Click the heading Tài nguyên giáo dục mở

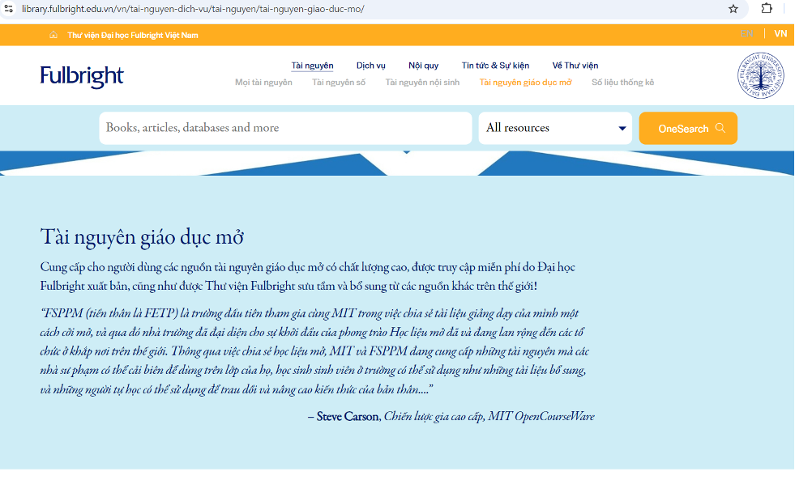click(x=142, y=237)
